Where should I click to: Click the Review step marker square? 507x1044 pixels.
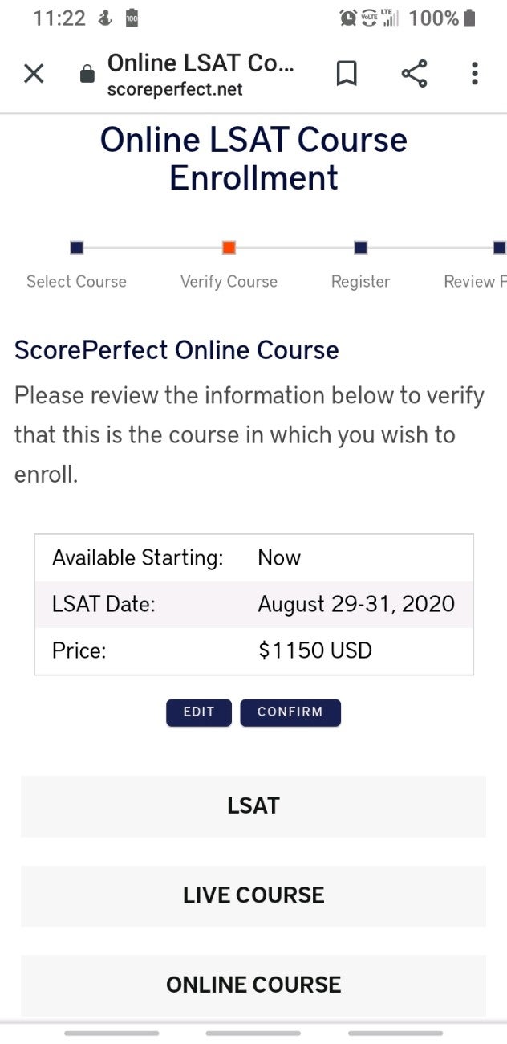click(499, 247)
